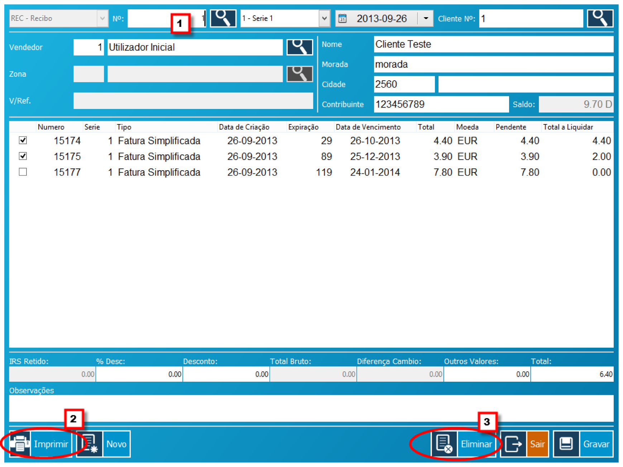Expand the REC - Recibo document type dropdown
Screen dimensions: 623x467
tap(102, 18)
